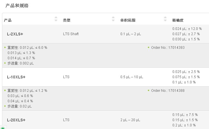Open the L-20XLS+ product entry
This screenshot has height=129, width=209.
pyautogui.click(x=16, y=120)
